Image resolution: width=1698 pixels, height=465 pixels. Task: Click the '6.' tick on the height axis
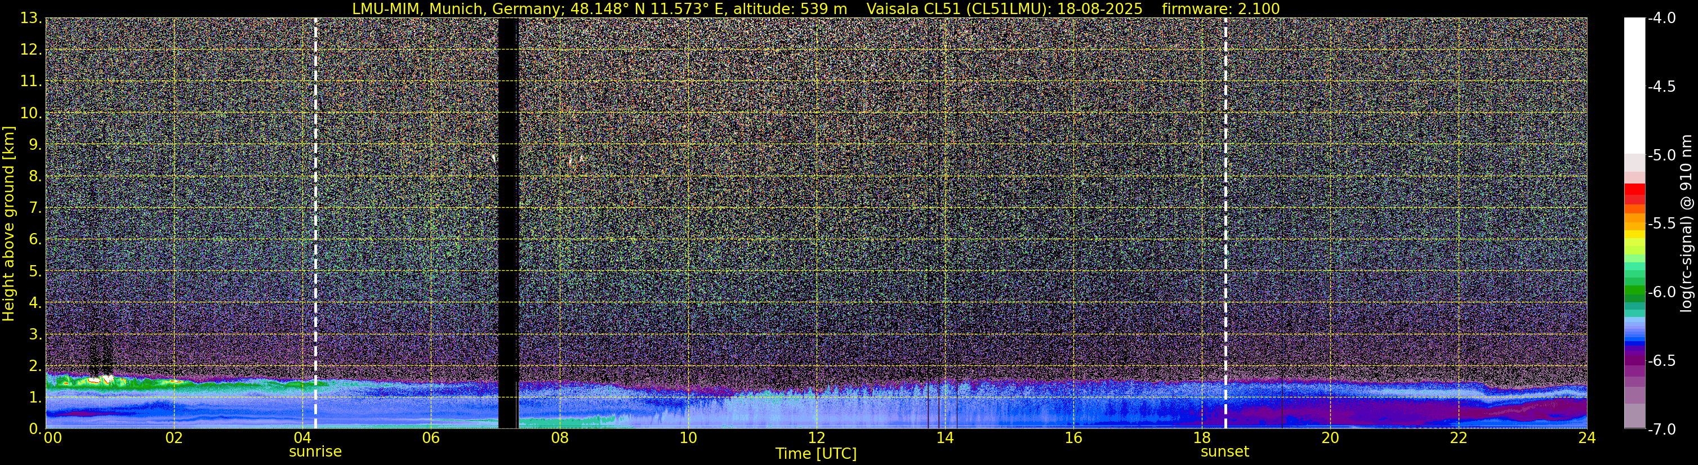click(x=35, y=240)
